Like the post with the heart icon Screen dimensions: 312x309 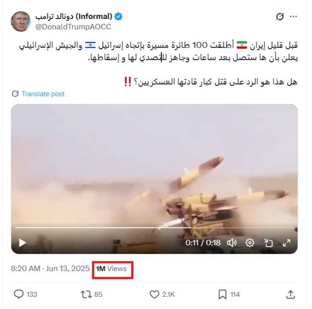tap(155, 294)
